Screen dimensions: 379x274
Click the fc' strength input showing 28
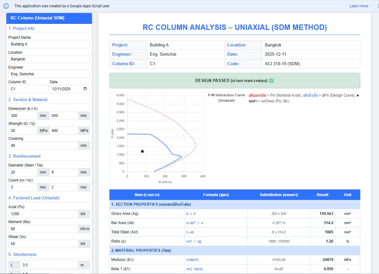click(x=23, y=131)
